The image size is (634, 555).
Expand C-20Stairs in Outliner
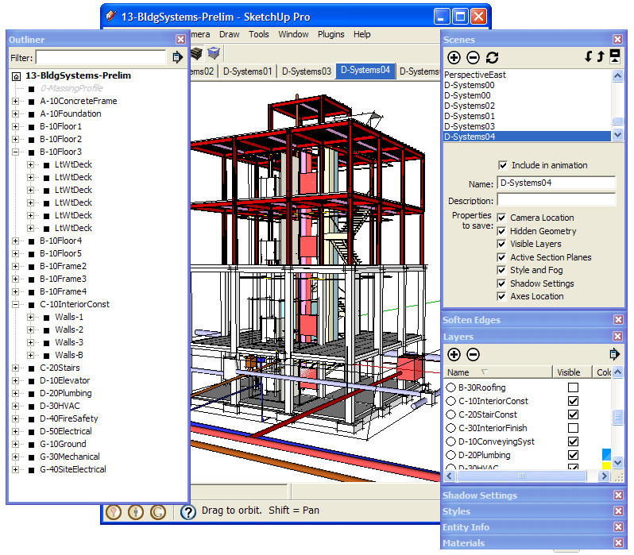[x=15, y=368]
